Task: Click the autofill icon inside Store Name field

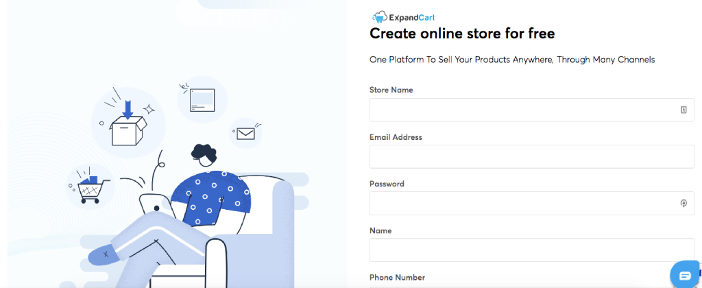Action: [683, 110]
